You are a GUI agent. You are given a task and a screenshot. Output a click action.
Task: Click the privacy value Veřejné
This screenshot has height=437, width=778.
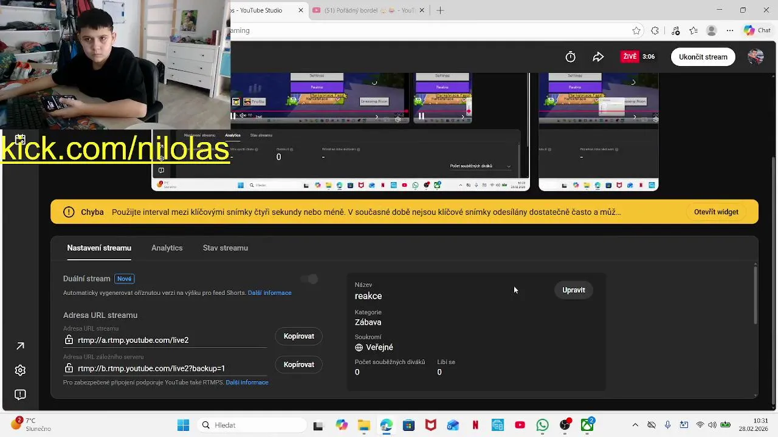coord(379,347)
